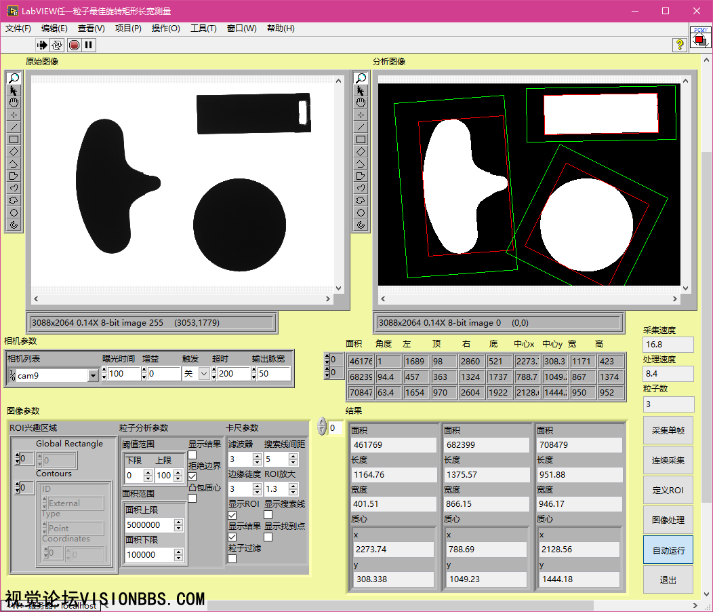
Task: Select the rectangle ROI tool beside 原始图像
Action: [x=14, y=139]
